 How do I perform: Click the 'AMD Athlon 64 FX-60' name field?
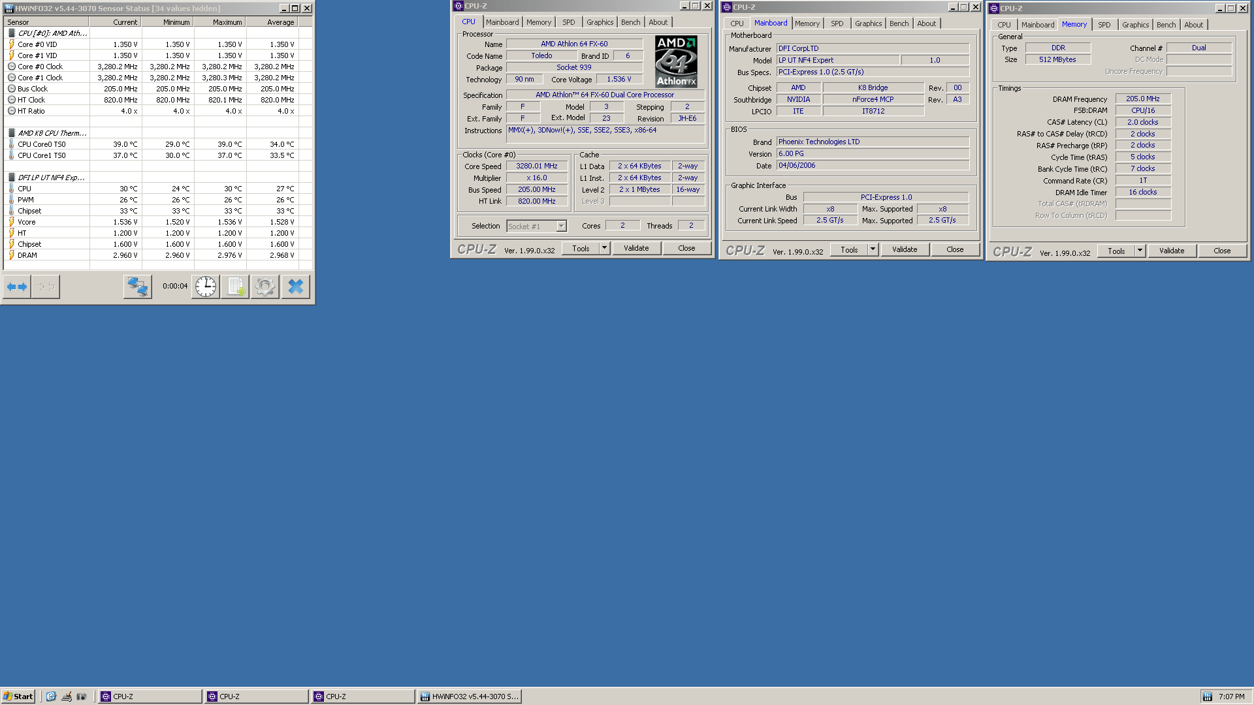pyautogui.click(x=574, y=44)
